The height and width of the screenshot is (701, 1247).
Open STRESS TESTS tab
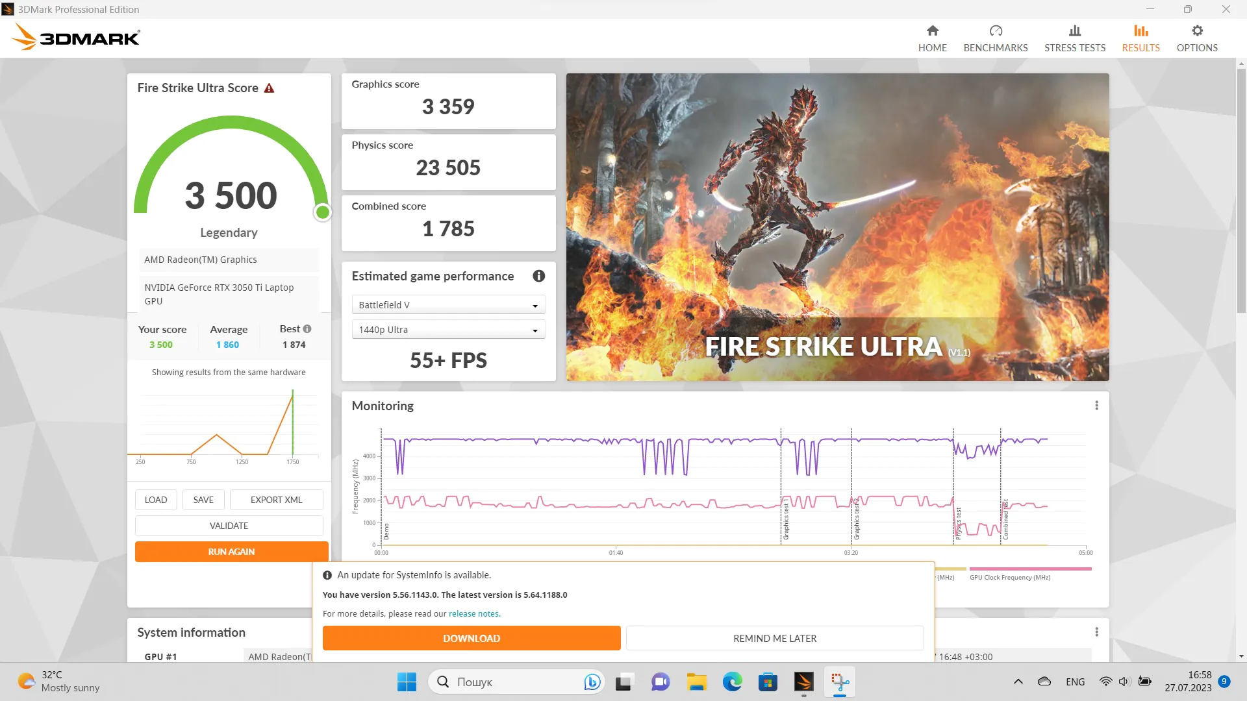(x=1074, y=38)
